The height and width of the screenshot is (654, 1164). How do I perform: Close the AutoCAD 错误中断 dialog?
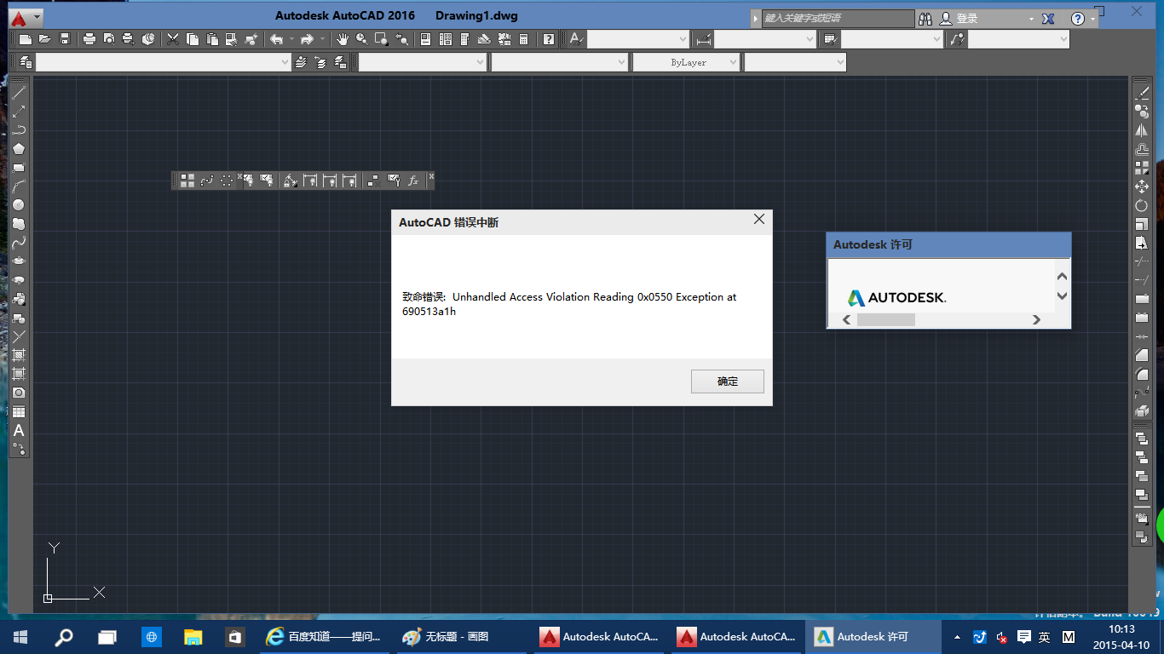point(759,220)
